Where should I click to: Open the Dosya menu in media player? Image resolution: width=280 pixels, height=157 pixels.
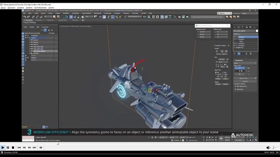pyautogui.click(x=3, y=8)
